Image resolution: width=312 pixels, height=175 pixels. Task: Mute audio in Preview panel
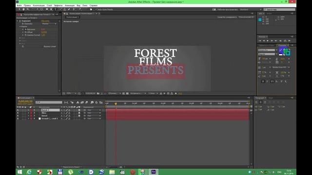[281, 41]
